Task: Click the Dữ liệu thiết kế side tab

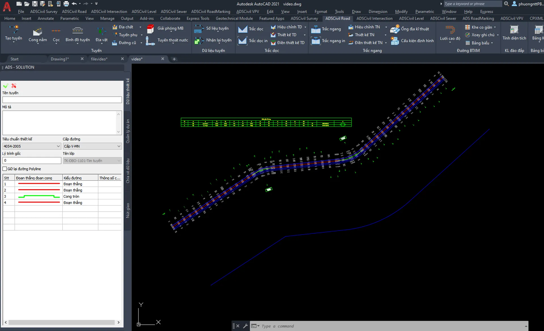Action: click(127, 91)
